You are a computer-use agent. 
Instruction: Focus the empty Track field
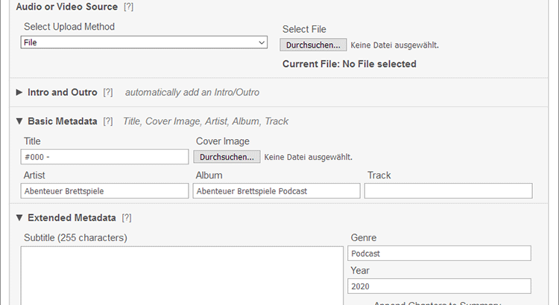pos(448,191)
